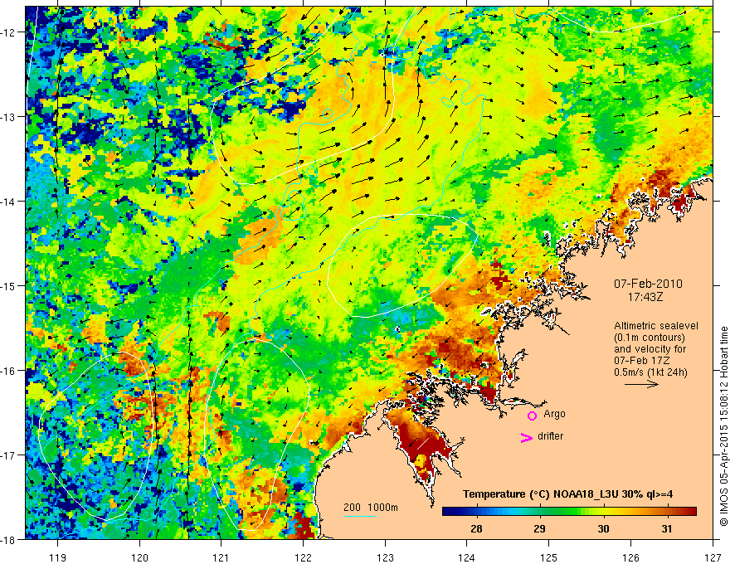Click the color bar tick label 29
Screen dimensions: 730x564
click(x=539, y=528)
